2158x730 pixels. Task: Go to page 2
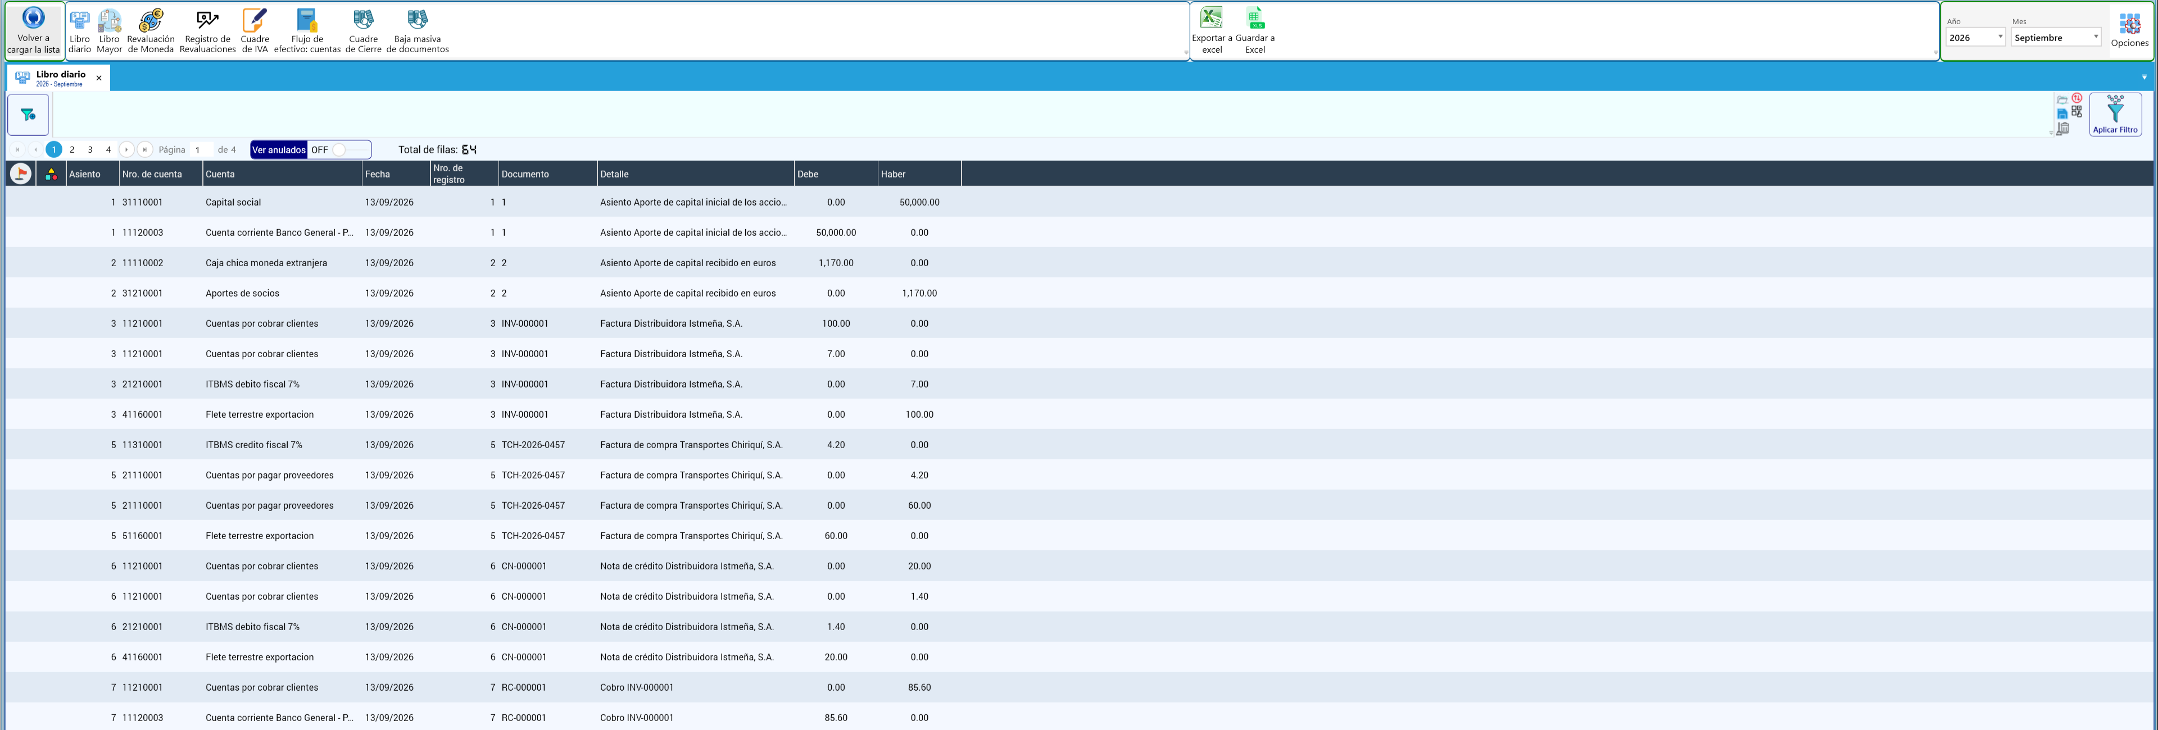point(72,150)
